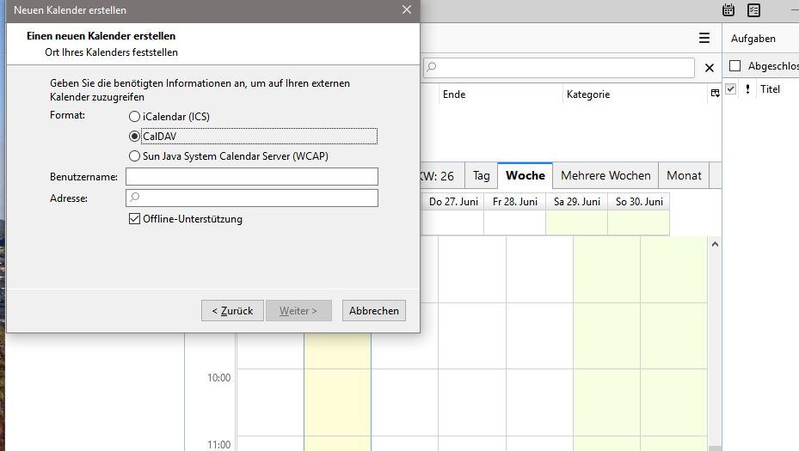Select iCalendar (ICS) format
Viewport: 799px width, 451px height.
pyautogui.click(x=169, y=117)
